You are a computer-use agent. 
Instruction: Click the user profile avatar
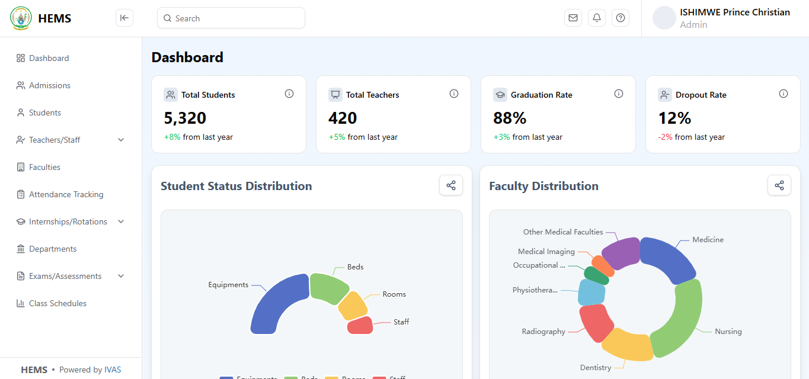(x=664, y=18)
